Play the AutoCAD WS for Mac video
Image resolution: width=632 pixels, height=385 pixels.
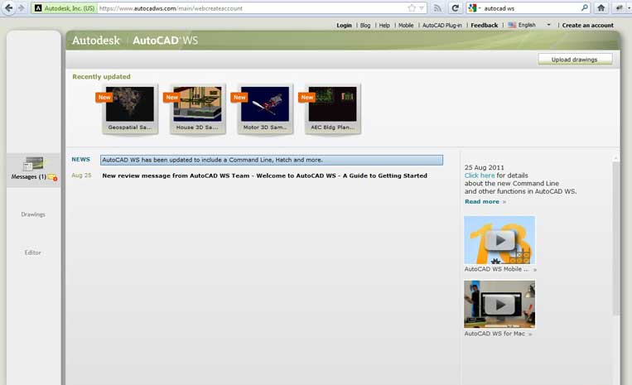499,304
